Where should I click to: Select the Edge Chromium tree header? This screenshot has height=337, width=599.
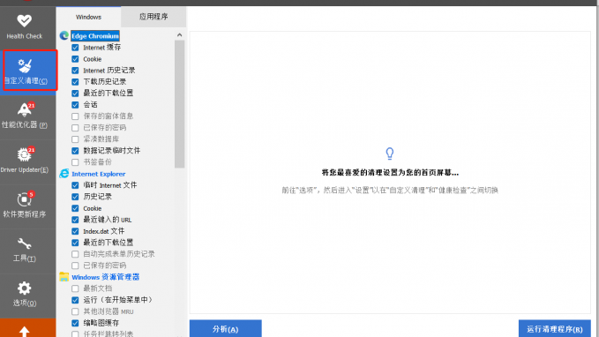pos(95,36)
